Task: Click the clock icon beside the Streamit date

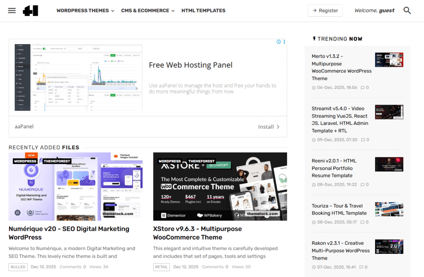Action: point(313,140)
